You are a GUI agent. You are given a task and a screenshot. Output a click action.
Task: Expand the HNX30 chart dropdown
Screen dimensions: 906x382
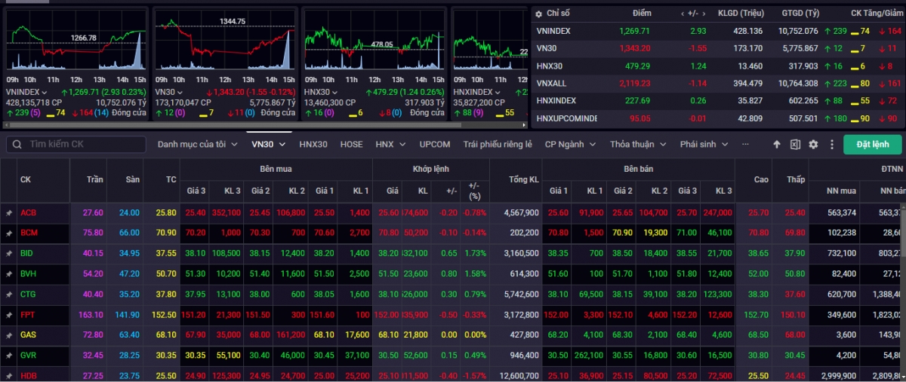(x=336, y=92)
